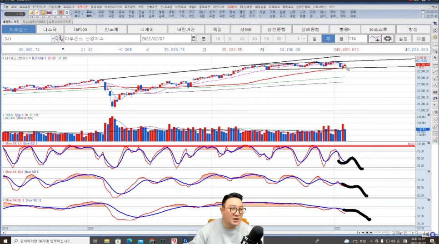
Task: Select the 항셍 index button
Action: coord(413,30)
